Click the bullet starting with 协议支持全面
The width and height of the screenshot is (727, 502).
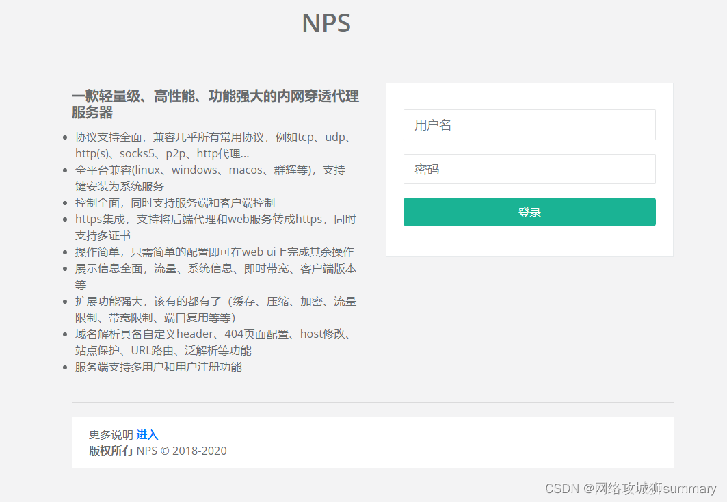pyautogui.click(x=214, y=145)
